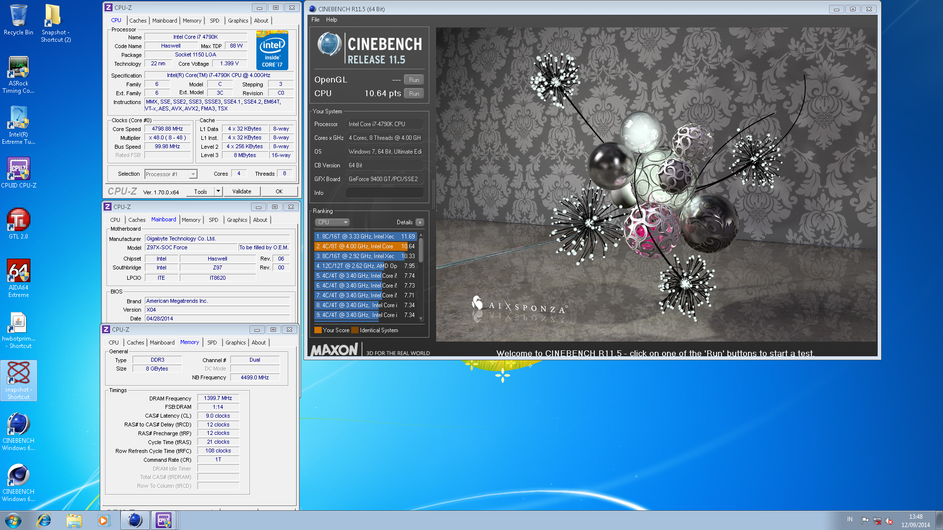Switch to Caches tab in top CPU-Z window
The height and width of the screenshot is (530, 943).
pyautogui.click(x=138, y=21)
